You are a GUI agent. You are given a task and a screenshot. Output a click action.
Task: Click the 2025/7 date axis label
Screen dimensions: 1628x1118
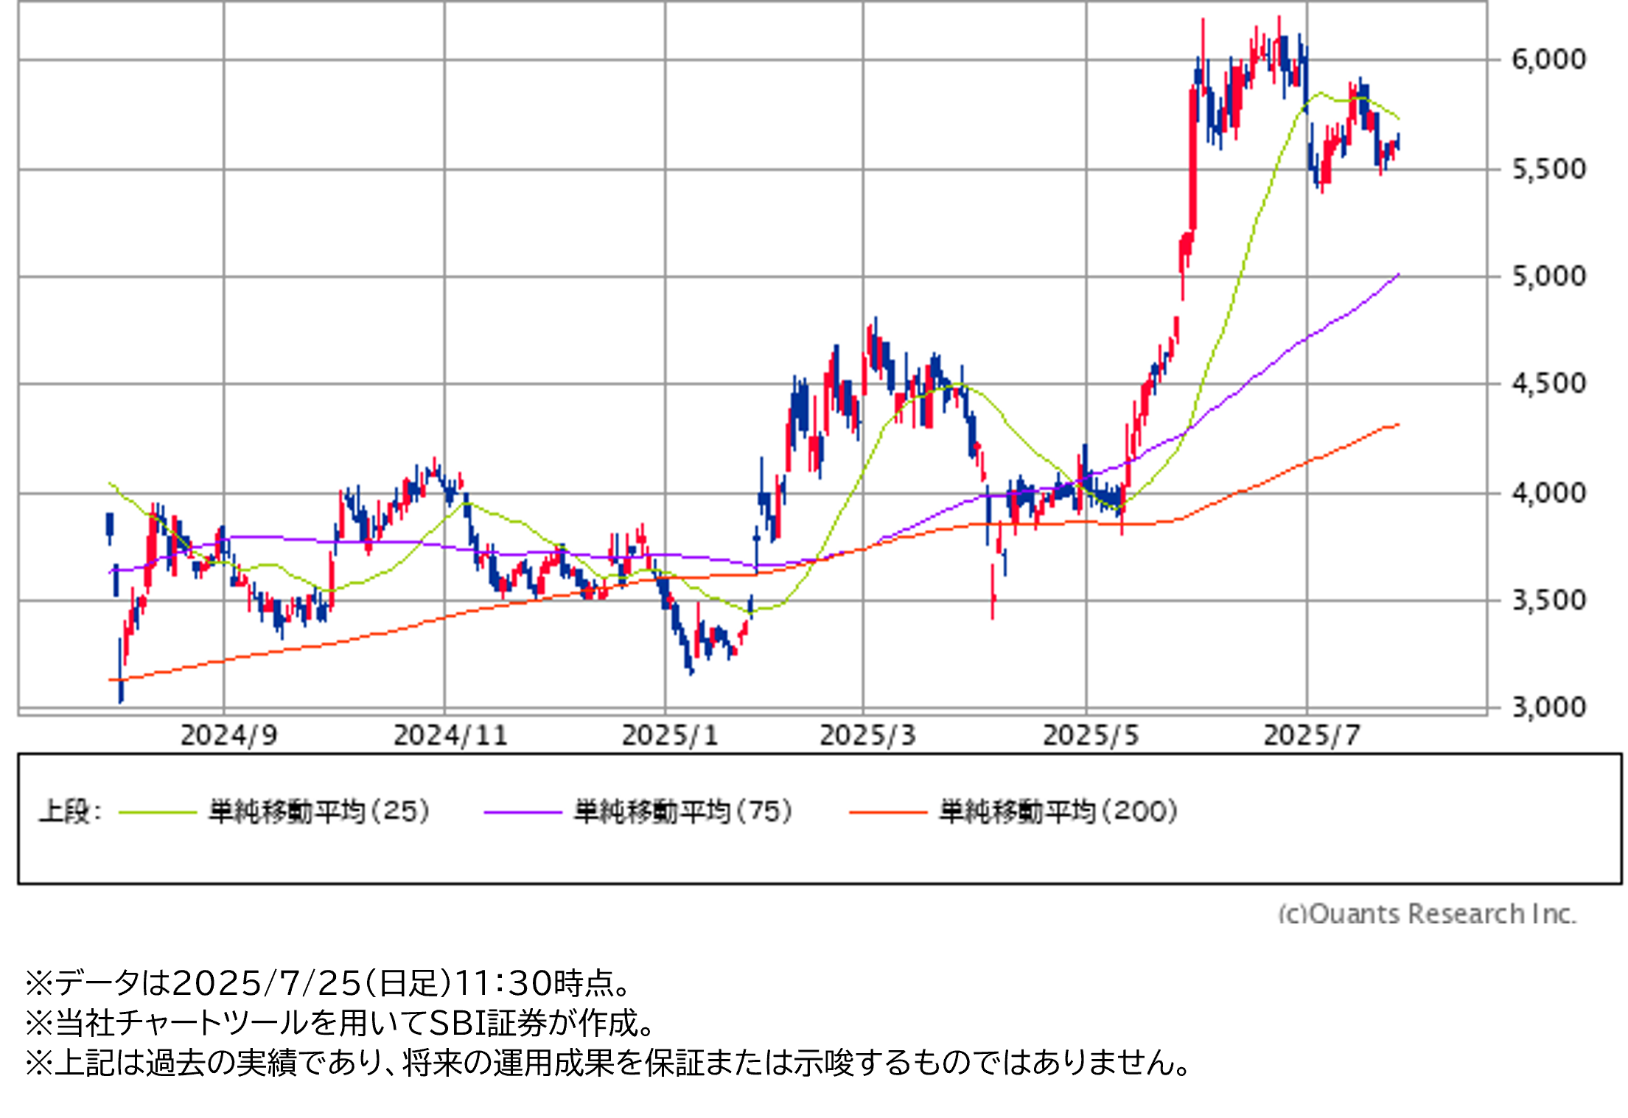[1311, 736]
